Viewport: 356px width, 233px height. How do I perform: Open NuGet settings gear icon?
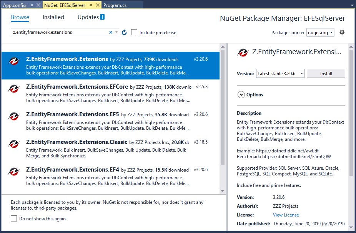click(342, 32)
